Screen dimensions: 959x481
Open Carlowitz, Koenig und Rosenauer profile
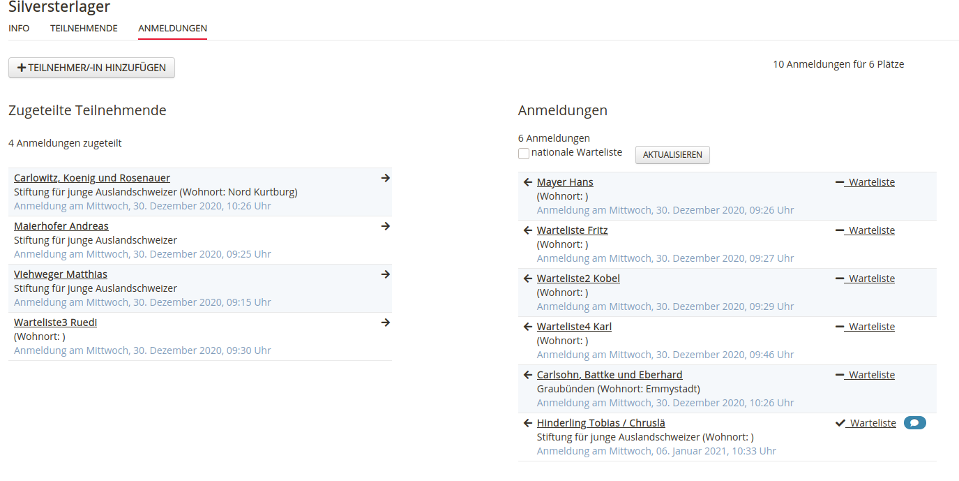pos(92,178)
